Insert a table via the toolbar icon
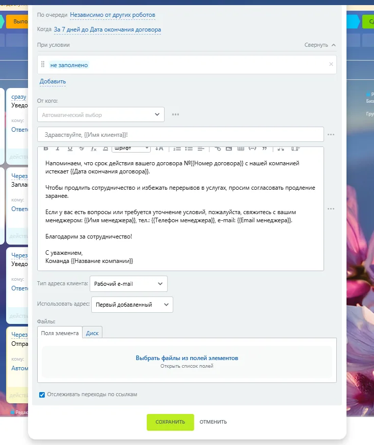 click(241, 149)
